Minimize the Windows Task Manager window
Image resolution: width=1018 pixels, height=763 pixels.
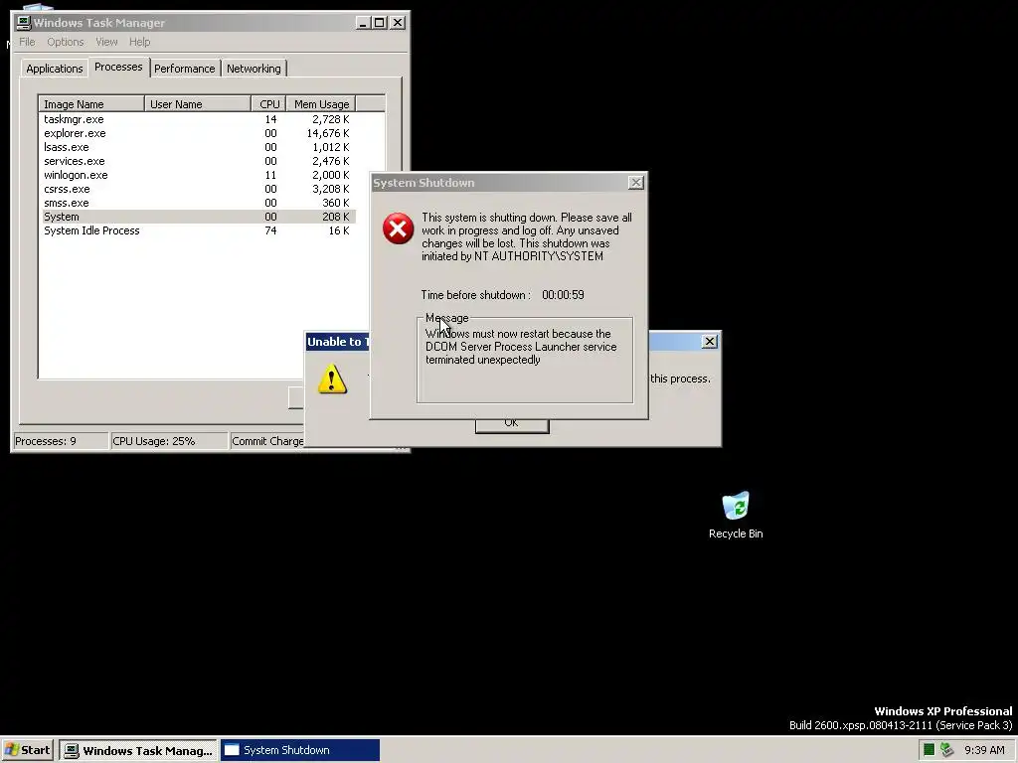pos(364,23)
